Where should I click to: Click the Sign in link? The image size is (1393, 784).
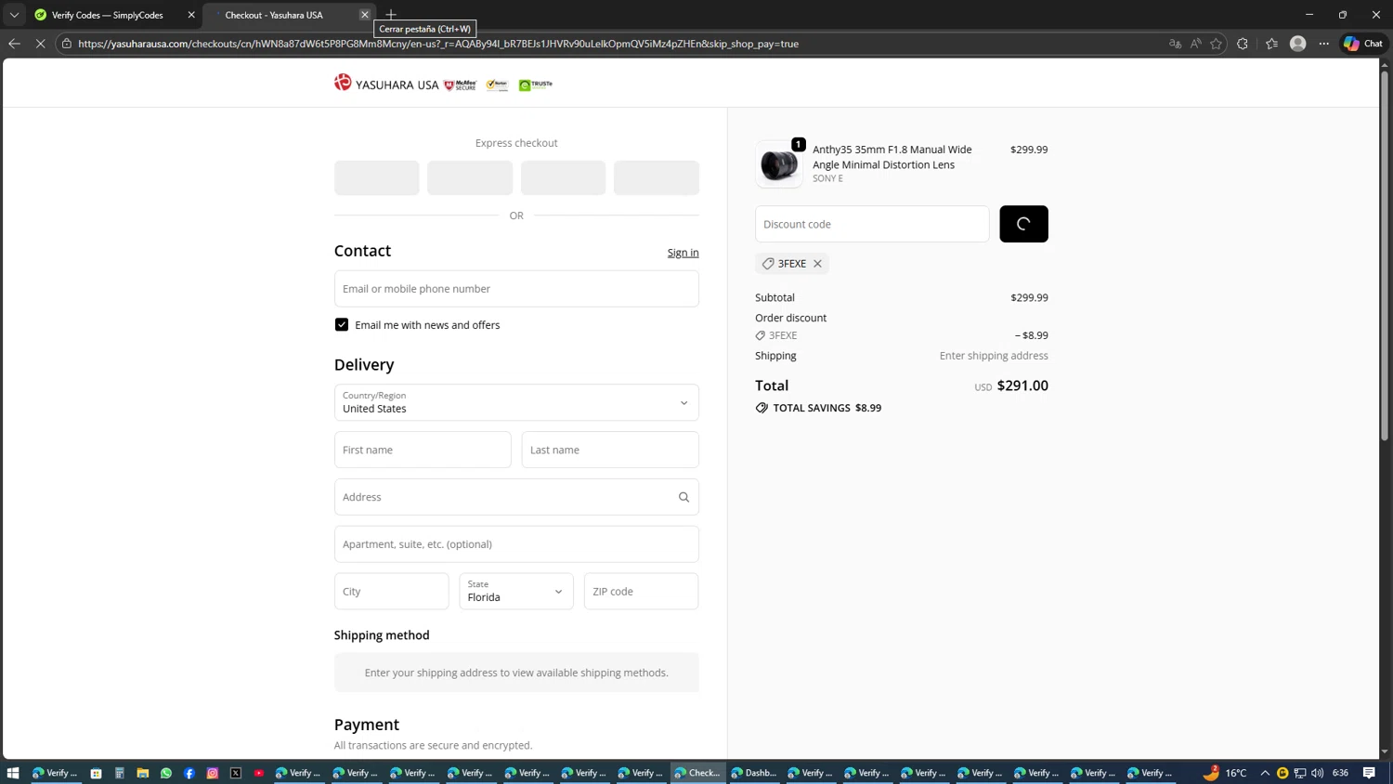(x=683, y=253)
